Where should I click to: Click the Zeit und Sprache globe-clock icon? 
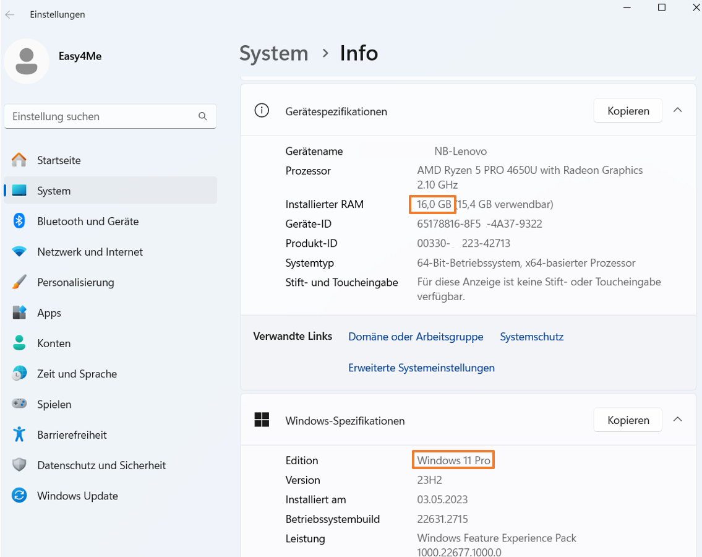[x=19, y=373]
